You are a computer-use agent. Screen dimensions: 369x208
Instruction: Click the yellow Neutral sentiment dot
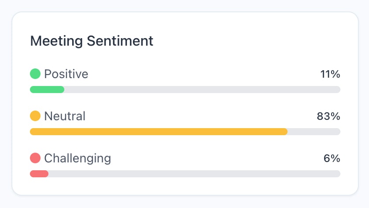(35, 116)
